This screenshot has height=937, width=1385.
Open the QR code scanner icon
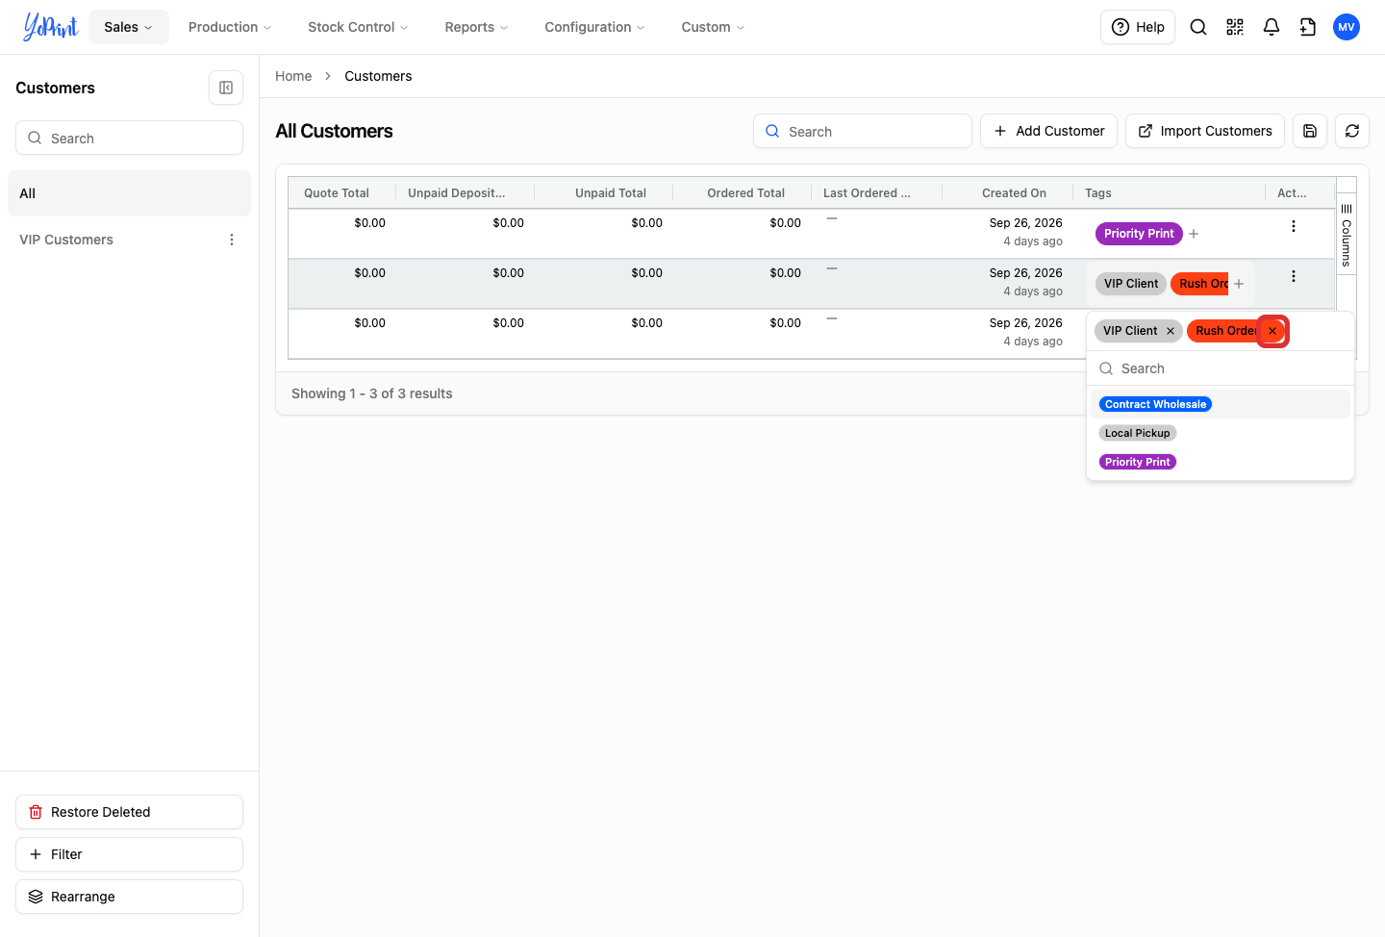click(x=1235, y=27)
